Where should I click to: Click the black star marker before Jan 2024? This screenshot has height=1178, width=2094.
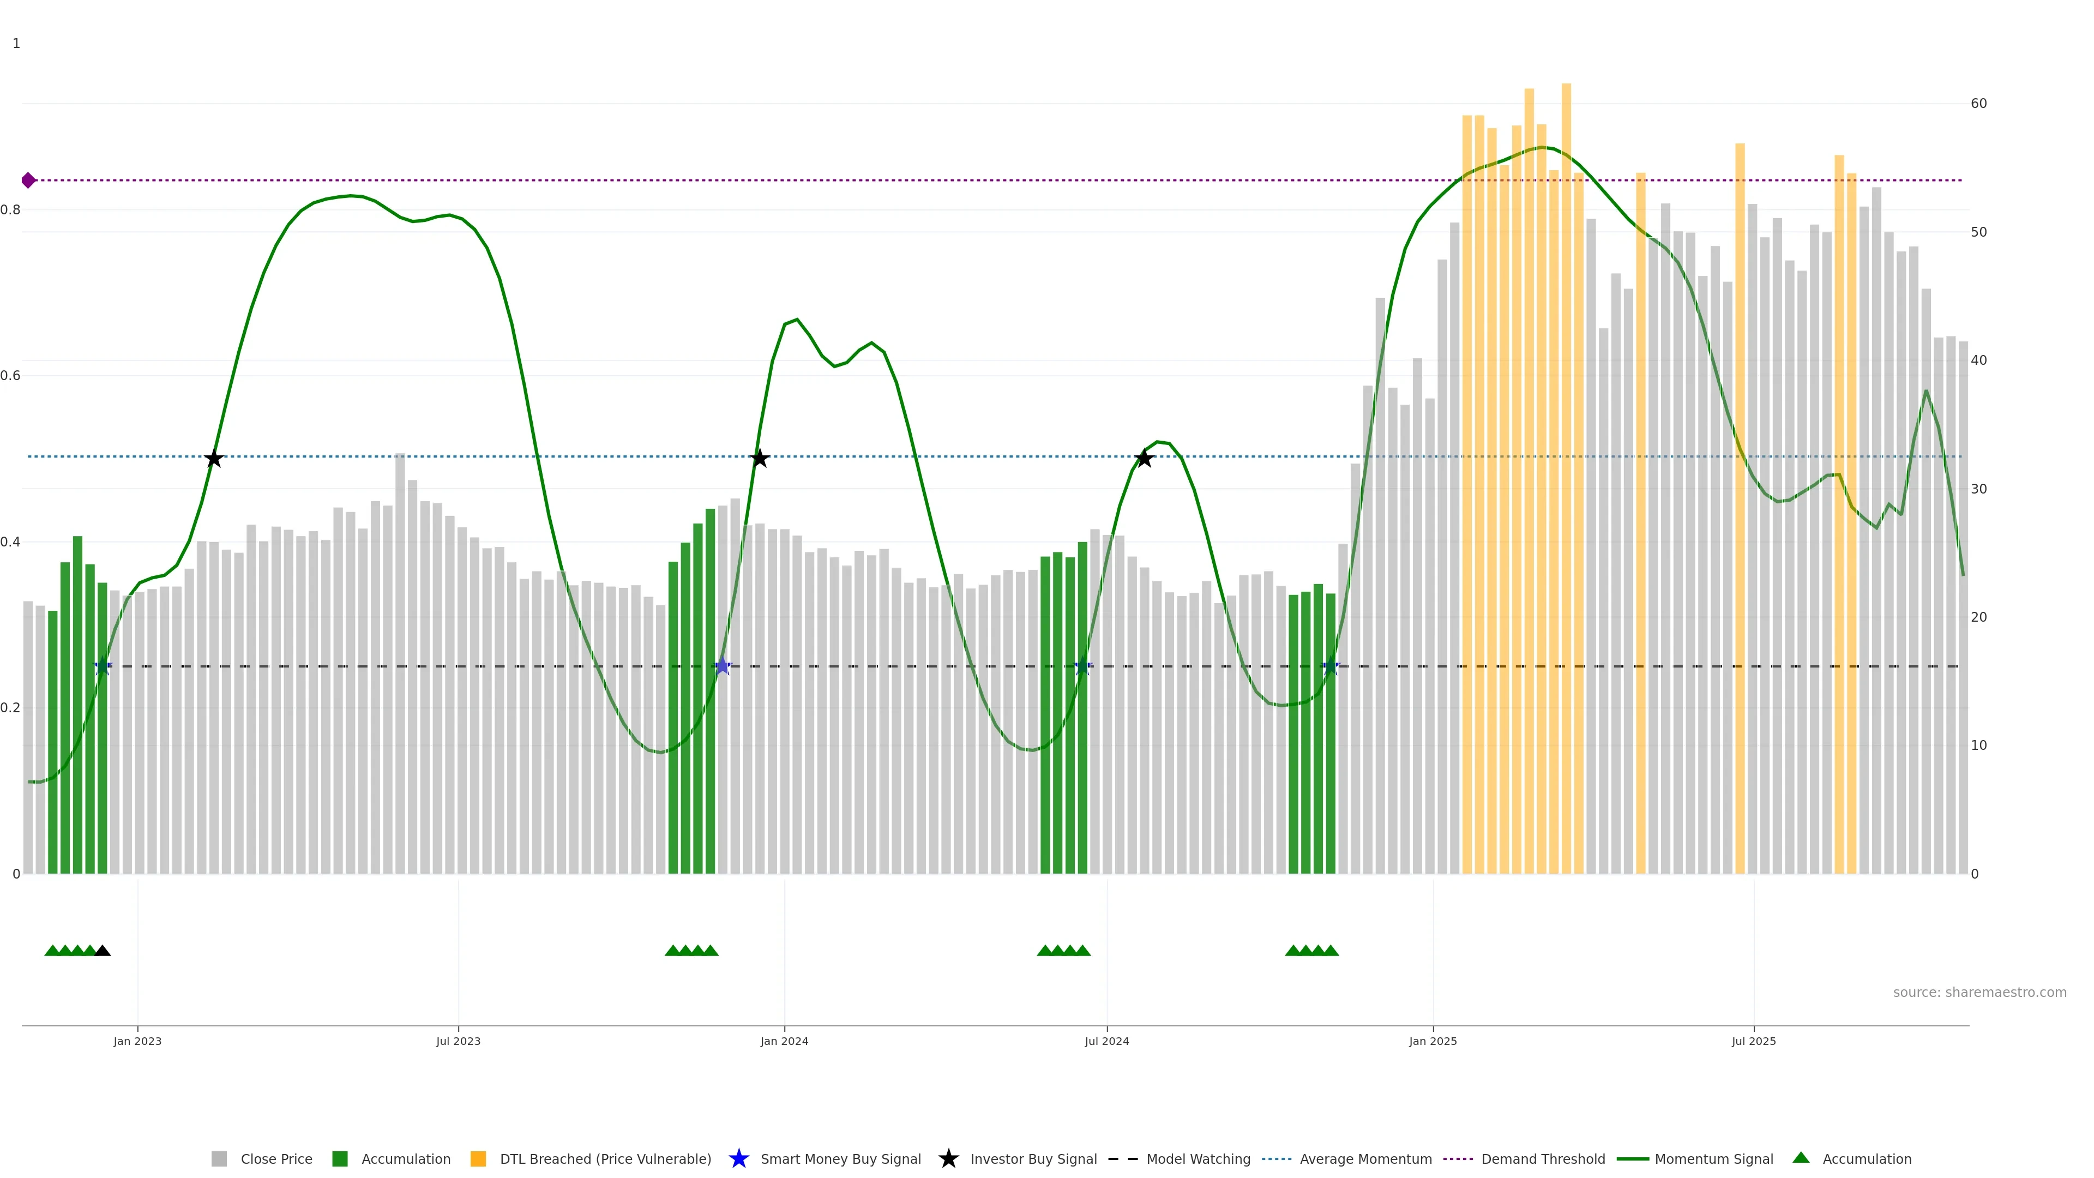tap(759, 459)
